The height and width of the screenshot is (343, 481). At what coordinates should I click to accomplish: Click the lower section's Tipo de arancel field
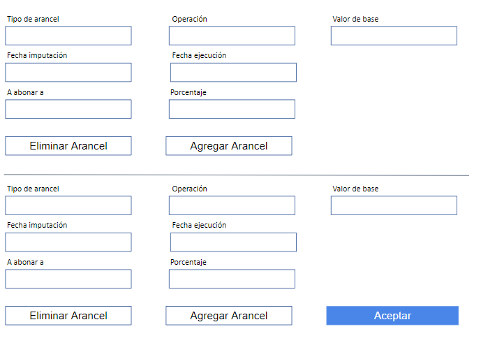pyautogui.click(x=68, y=205)
